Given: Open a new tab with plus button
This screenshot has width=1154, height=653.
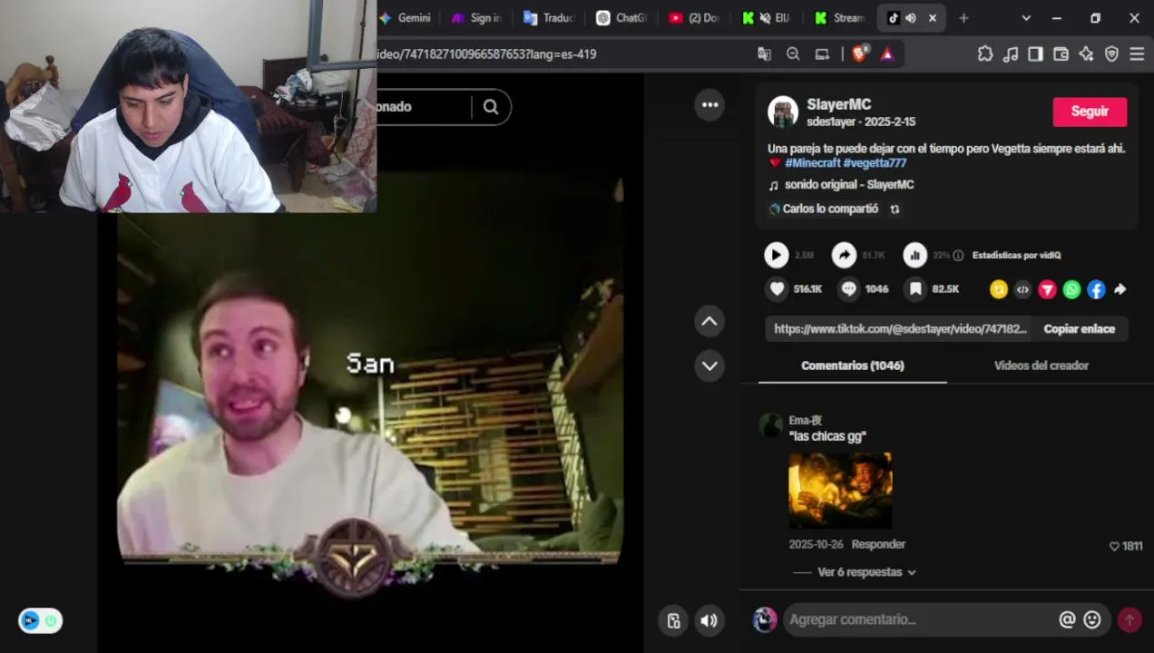Looking at the screenshot, I should 963,18.
